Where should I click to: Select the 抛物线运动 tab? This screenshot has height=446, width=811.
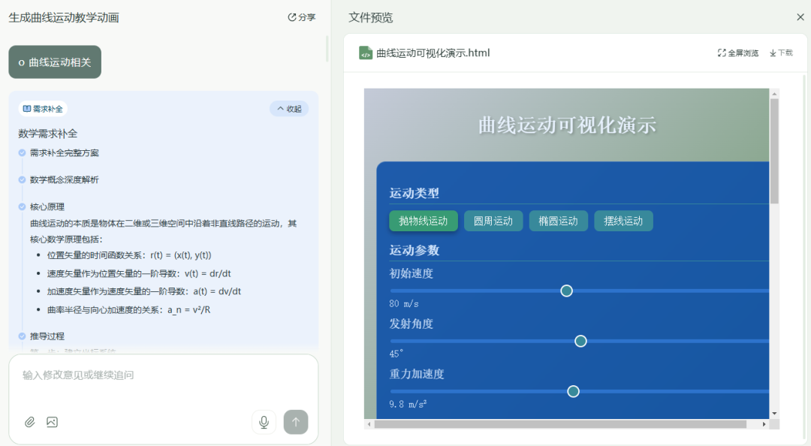[423, 220]
